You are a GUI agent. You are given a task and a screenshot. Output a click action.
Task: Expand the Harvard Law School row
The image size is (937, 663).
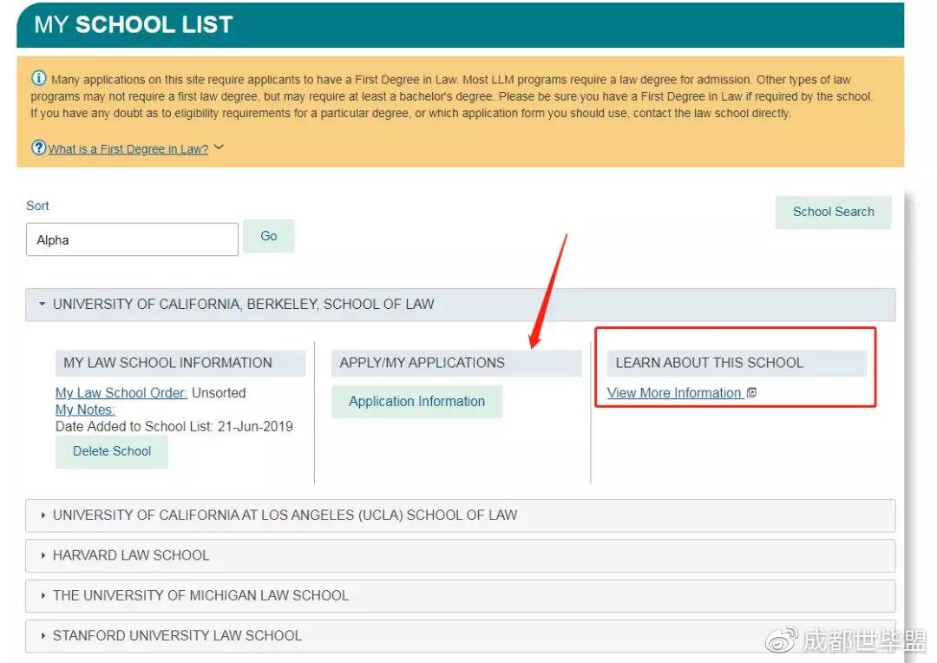click(460, 555)
